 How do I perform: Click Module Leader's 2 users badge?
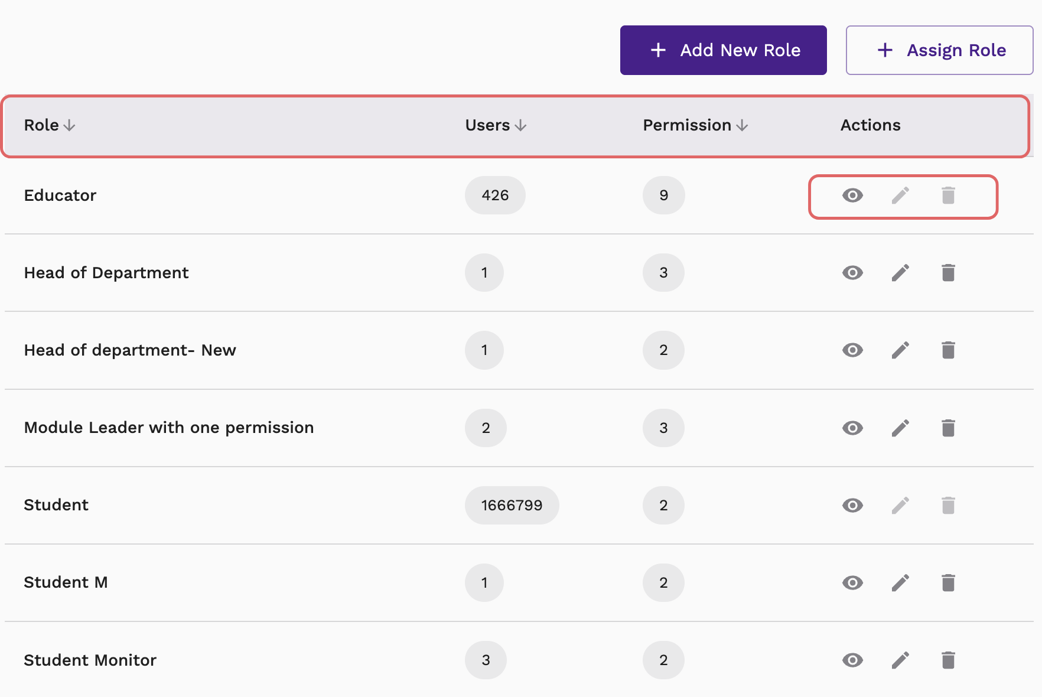486,428
